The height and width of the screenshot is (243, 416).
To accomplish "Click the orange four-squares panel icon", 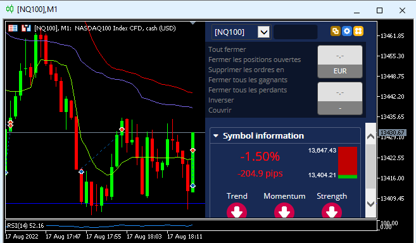I will tap(358, 31).
